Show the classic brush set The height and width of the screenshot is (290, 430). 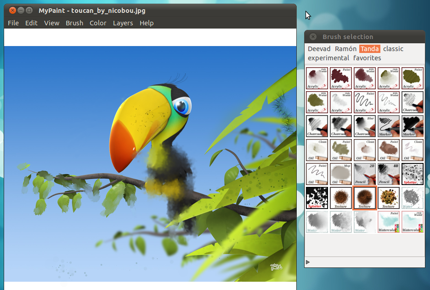click(x=393, y=49)
